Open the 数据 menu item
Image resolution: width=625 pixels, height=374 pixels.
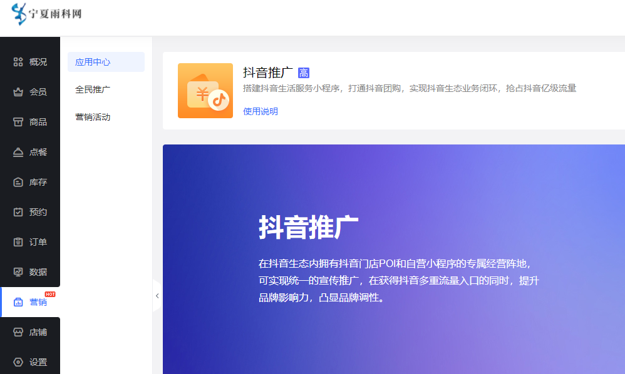pyautogui.click(x=30, y=272)
